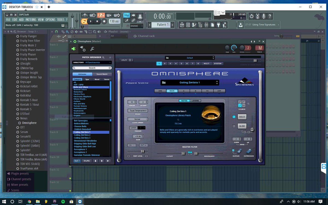This screenshot has width=328, height=205.
Task: Click the patch browser play arrow button
Action: click(108, 161)
